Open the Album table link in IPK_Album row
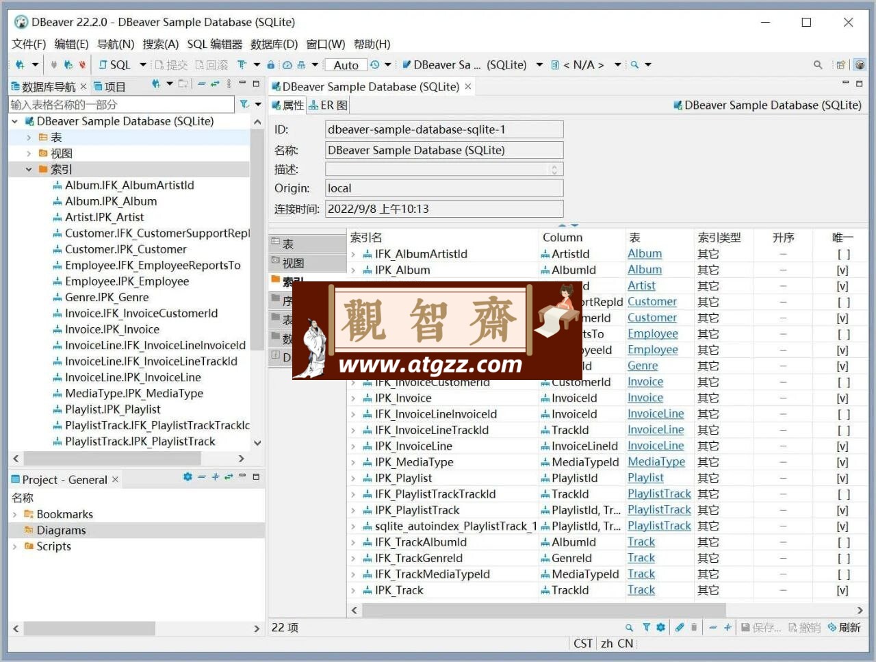876x662 pixels. tap(645, 270)
